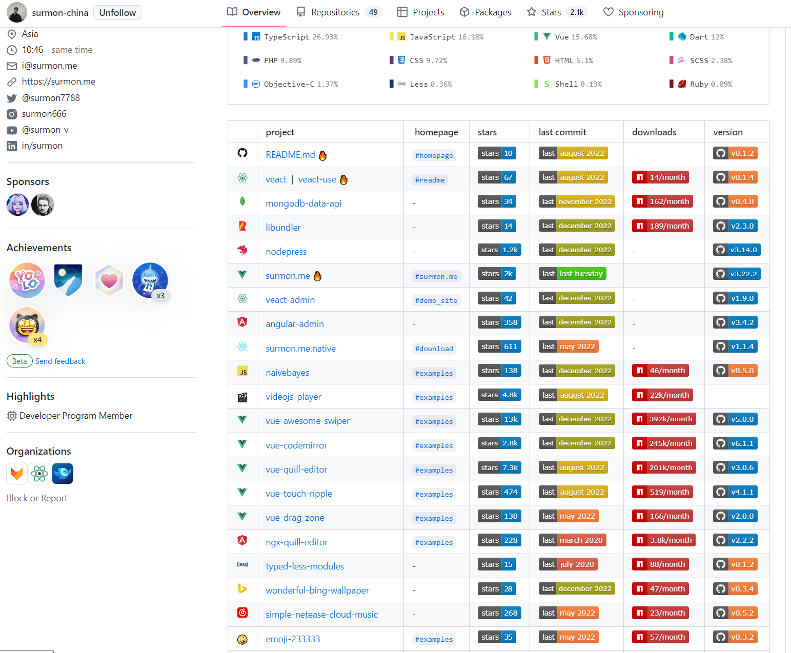Click the Send feedback link

60,361
